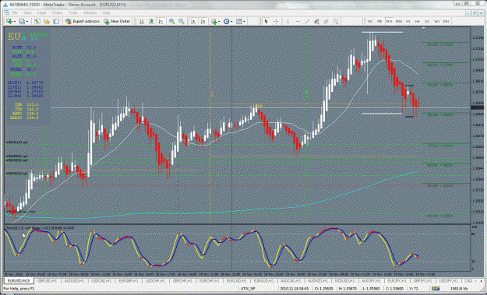Click the connection status bars in status bar

436,289
